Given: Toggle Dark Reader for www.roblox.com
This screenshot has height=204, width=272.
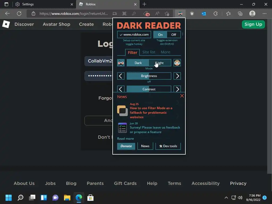Looking at the screenshot, I should pos(134,35).
